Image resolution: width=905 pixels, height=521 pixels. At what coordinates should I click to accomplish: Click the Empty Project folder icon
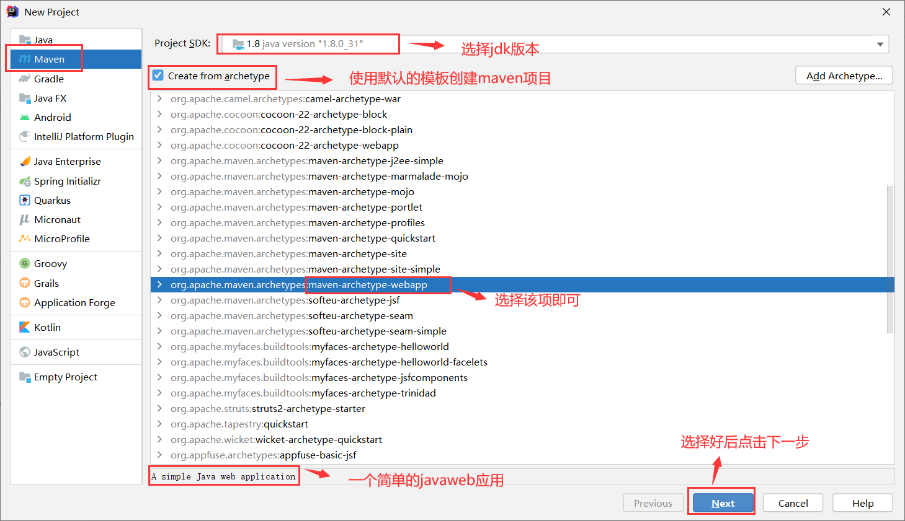pyautogui.click(x=25, y=377)
